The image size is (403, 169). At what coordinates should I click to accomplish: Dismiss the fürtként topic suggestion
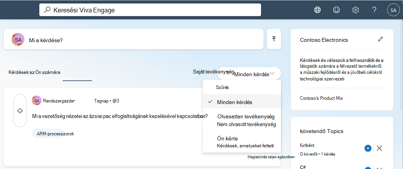(x=379, y=148)
